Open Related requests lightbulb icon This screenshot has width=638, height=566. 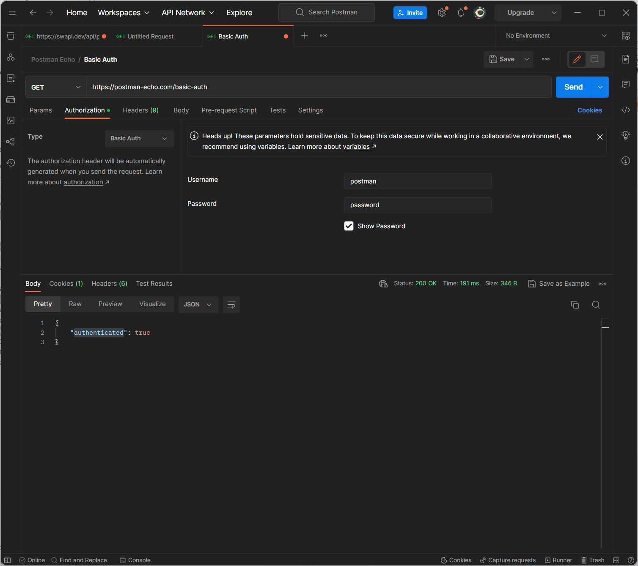coord(626,135)
